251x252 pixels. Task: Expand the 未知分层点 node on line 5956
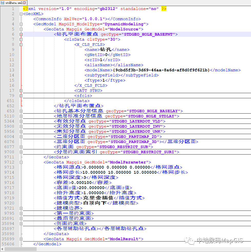(21, 132)
